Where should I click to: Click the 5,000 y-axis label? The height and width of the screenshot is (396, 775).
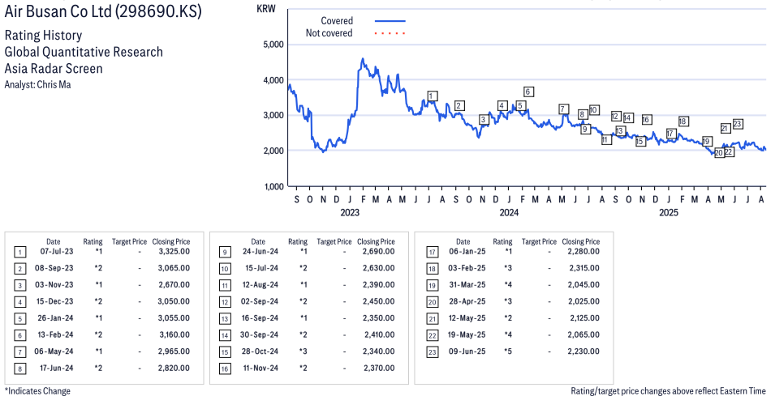pos(273,45)
